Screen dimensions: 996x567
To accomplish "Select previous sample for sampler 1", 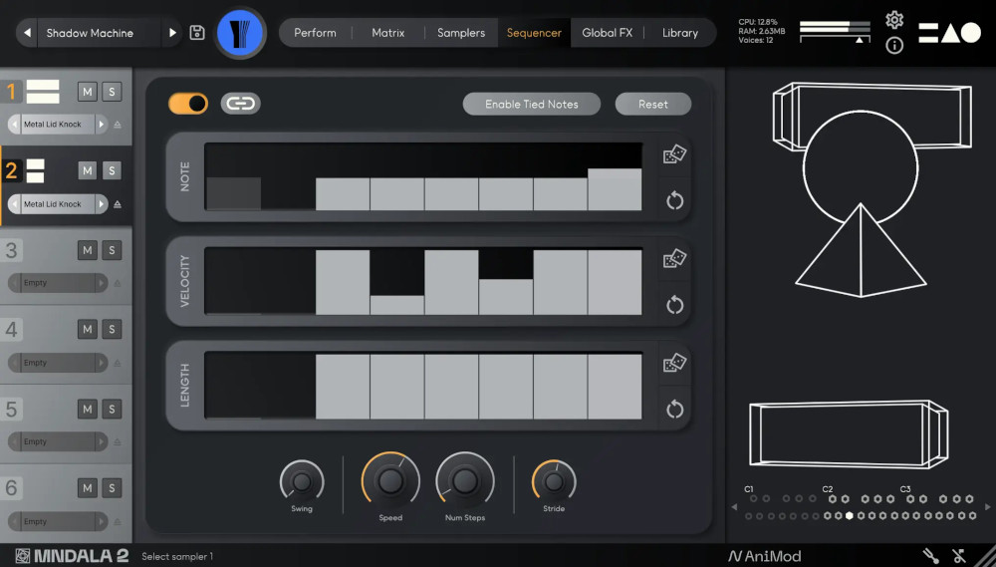I will (x=14, y=125).
